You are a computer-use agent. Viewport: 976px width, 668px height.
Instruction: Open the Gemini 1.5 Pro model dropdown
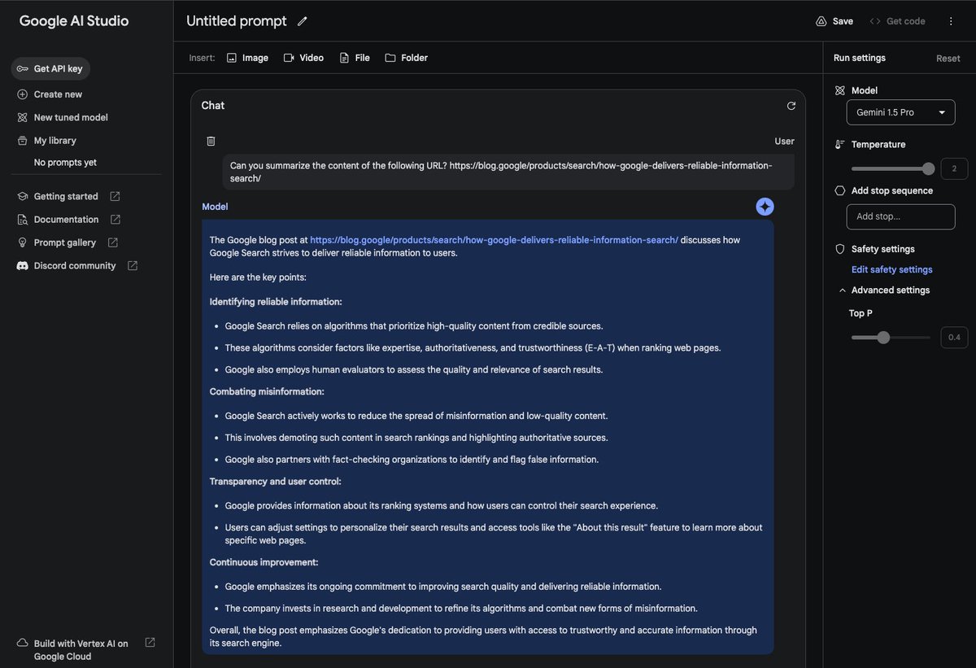click(901, 112)
